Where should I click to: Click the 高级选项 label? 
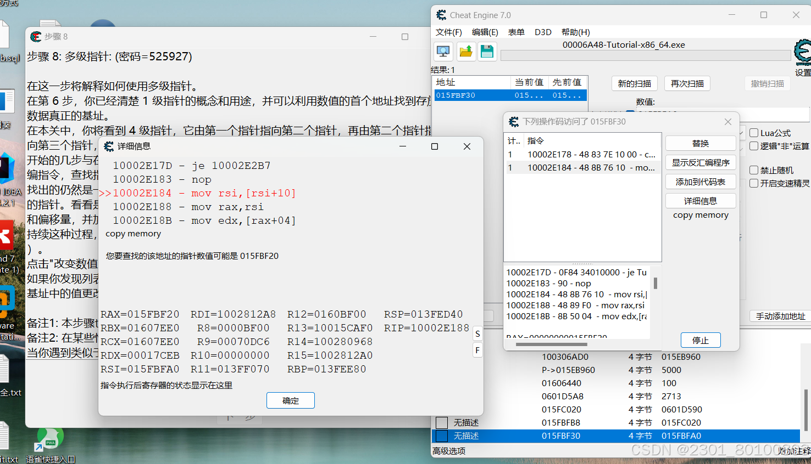pos(449,451)
